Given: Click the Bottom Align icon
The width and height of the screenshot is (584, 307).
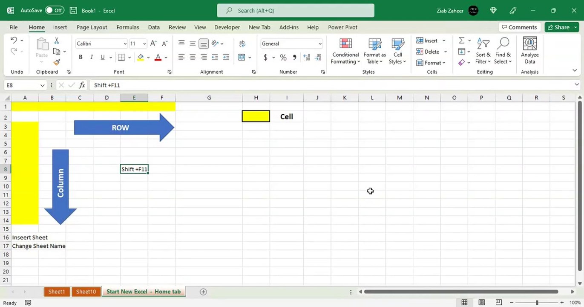Looking at the screenshot, I should [x=204, y=43].
